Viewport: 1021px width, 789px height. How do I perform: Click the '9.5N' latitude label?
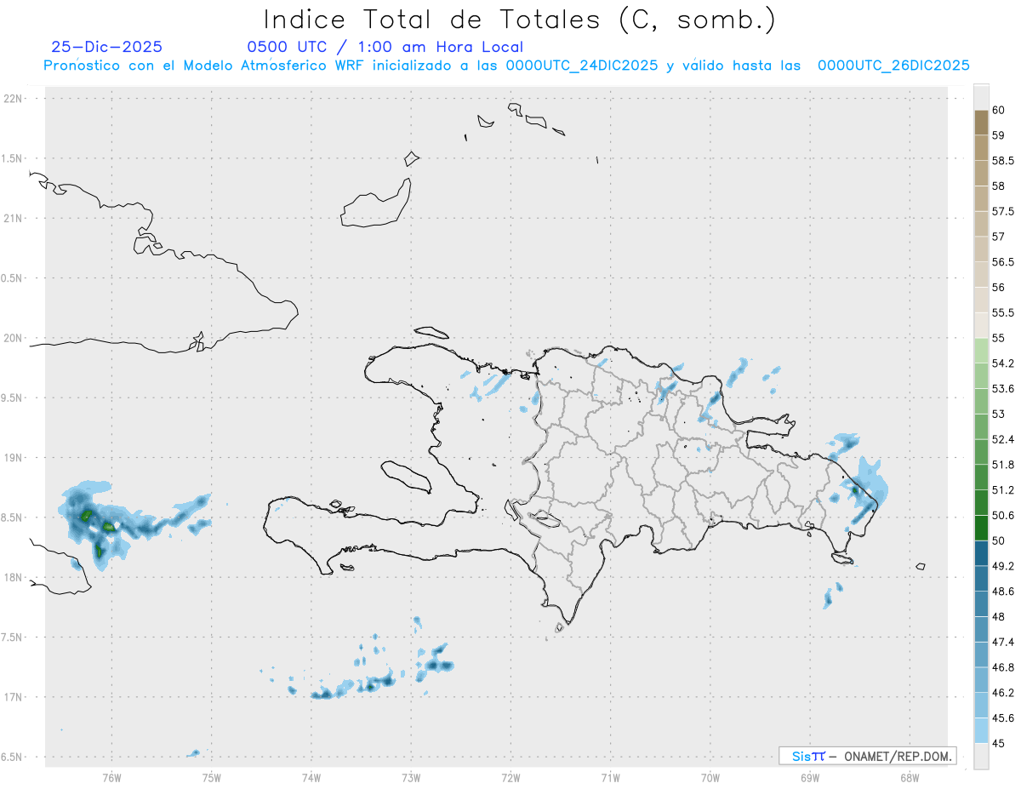pyautogui.click(x=13, y=397)
